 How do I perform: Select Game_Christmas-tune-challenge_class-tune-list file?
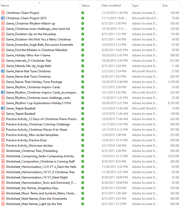(38, 29)
